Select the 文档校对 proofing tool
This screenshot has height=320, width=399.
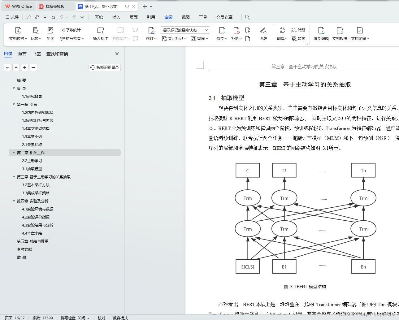coord(18,34)
